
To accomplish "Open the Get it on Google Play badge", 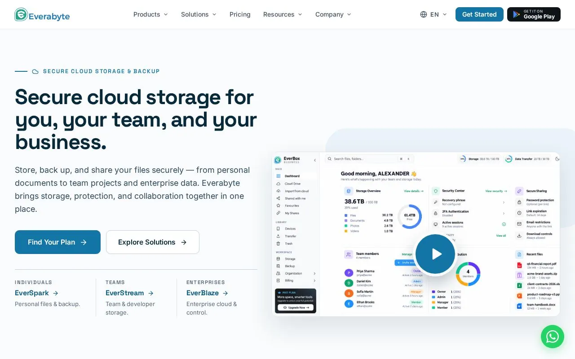I will click(534, 14).
